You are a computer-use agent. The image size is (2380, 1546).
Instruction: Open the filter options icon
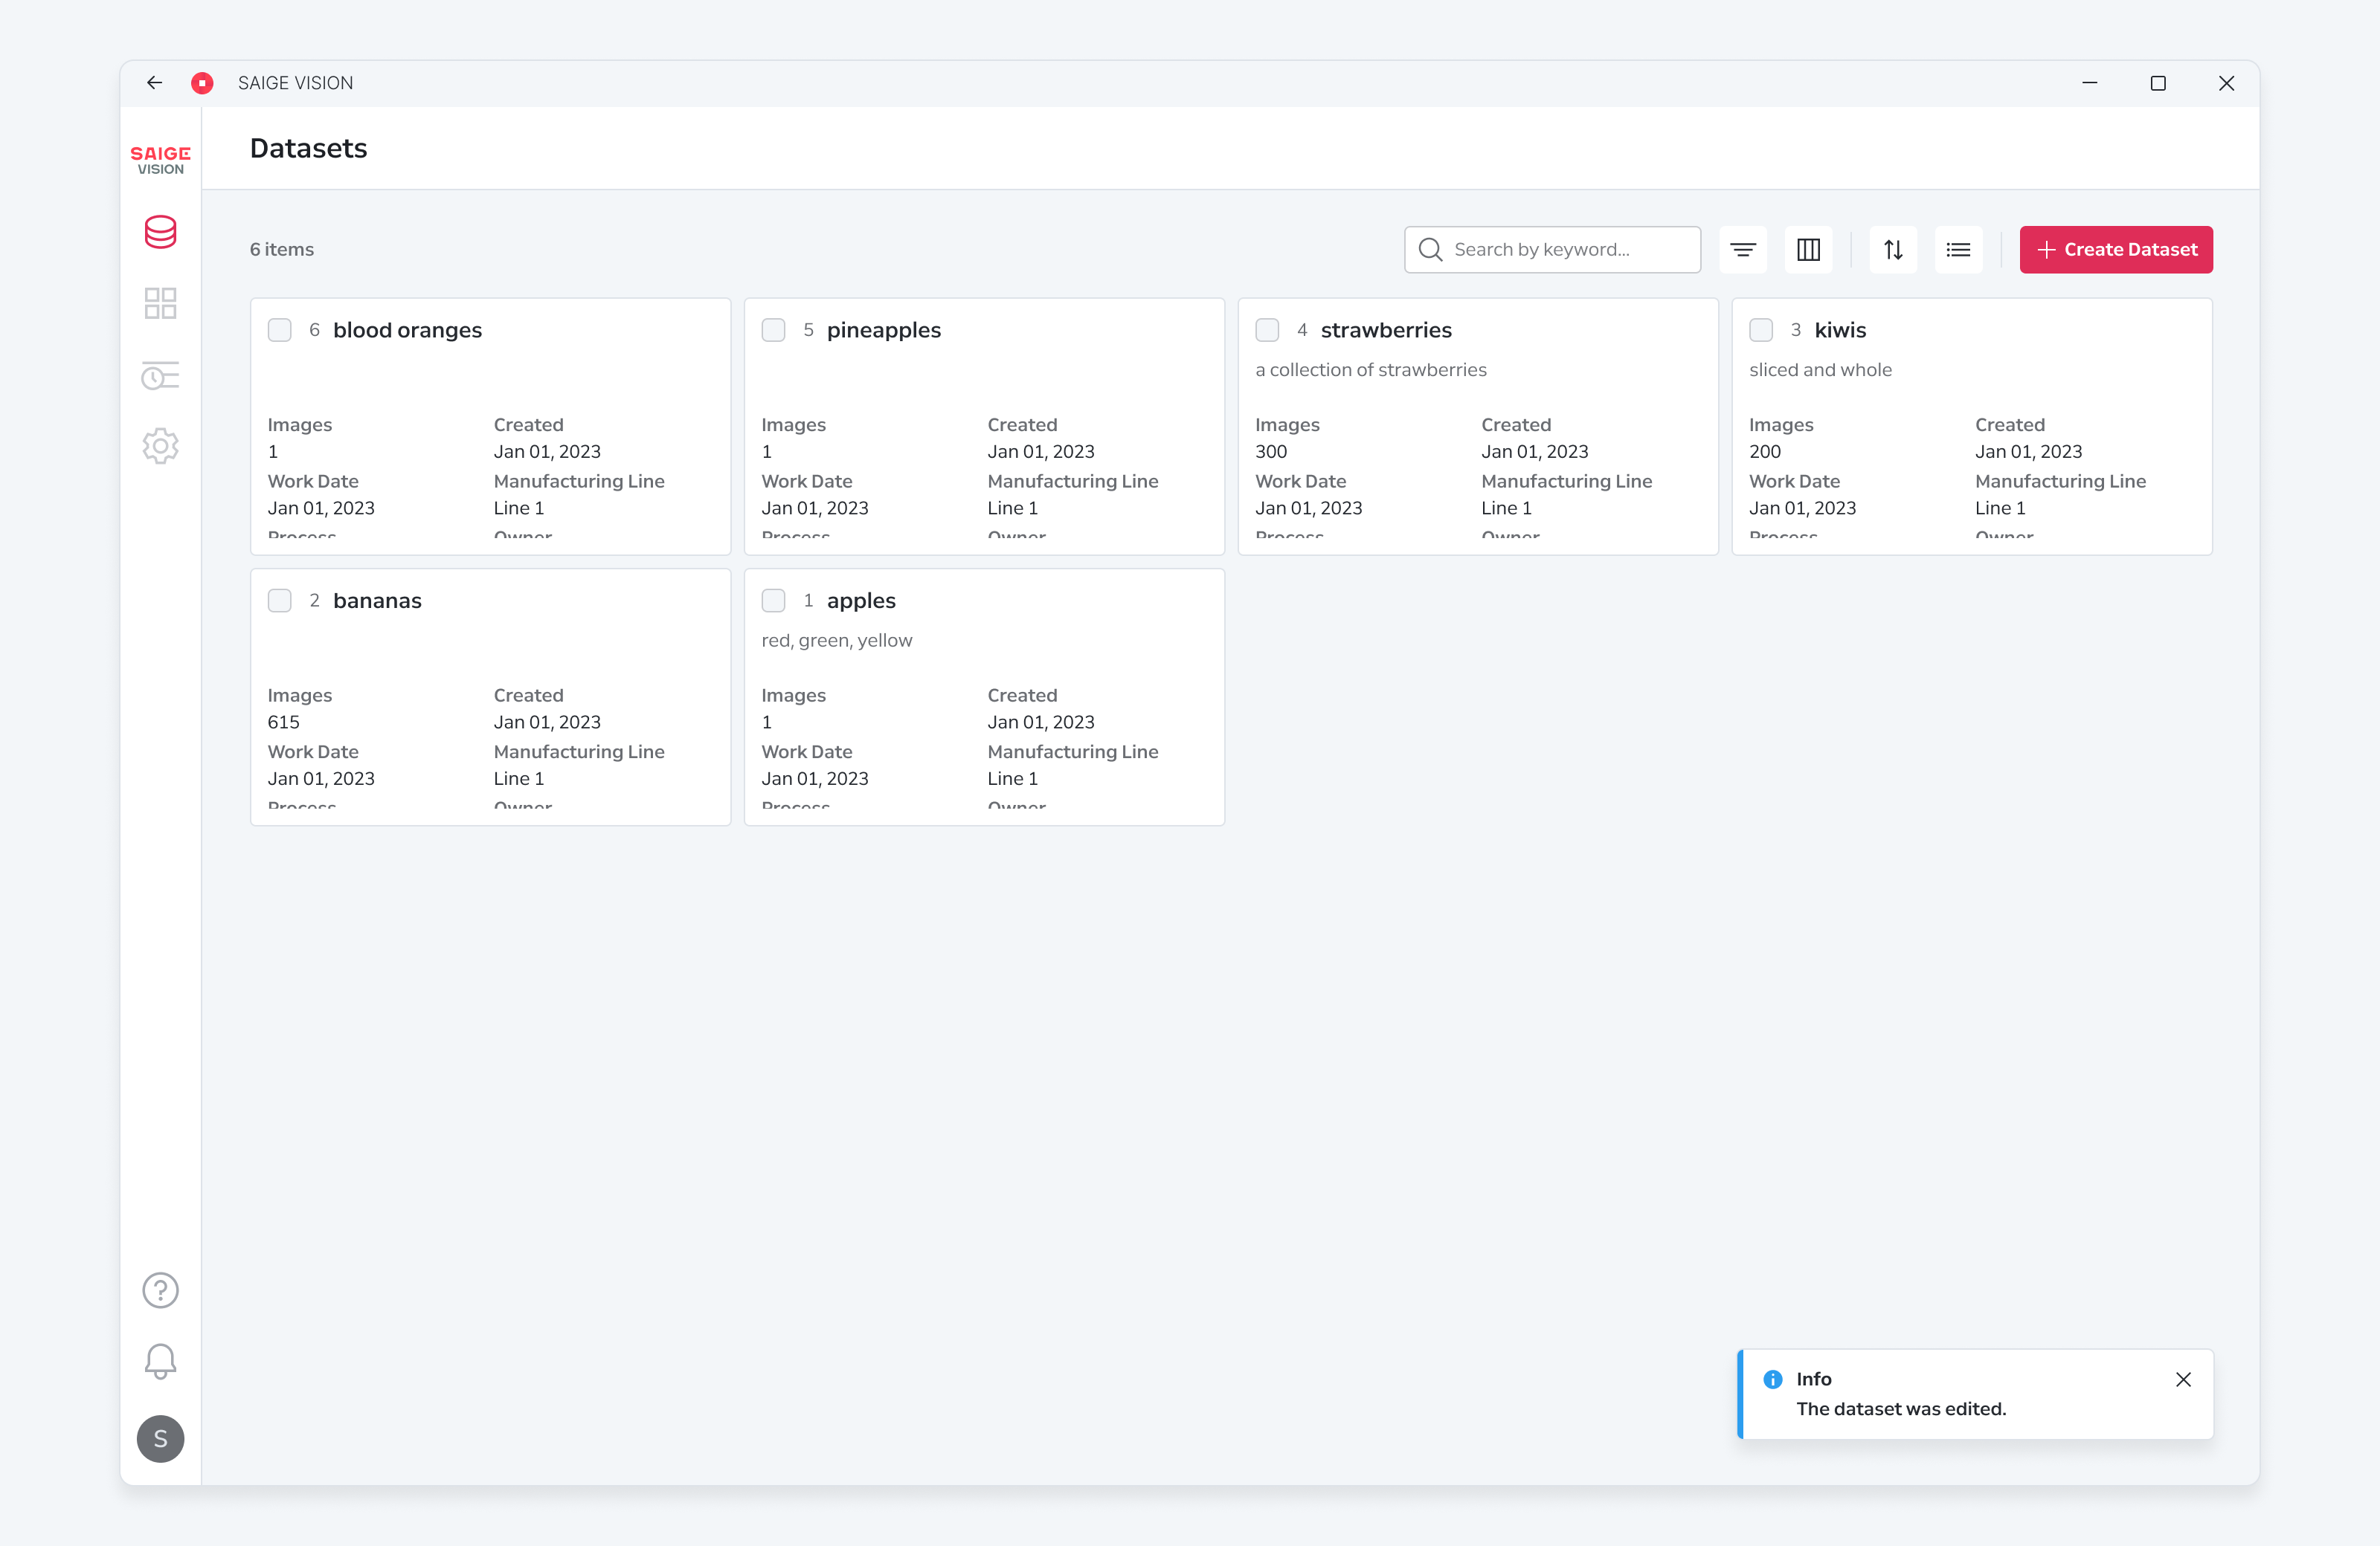(x=1743, y=250)
